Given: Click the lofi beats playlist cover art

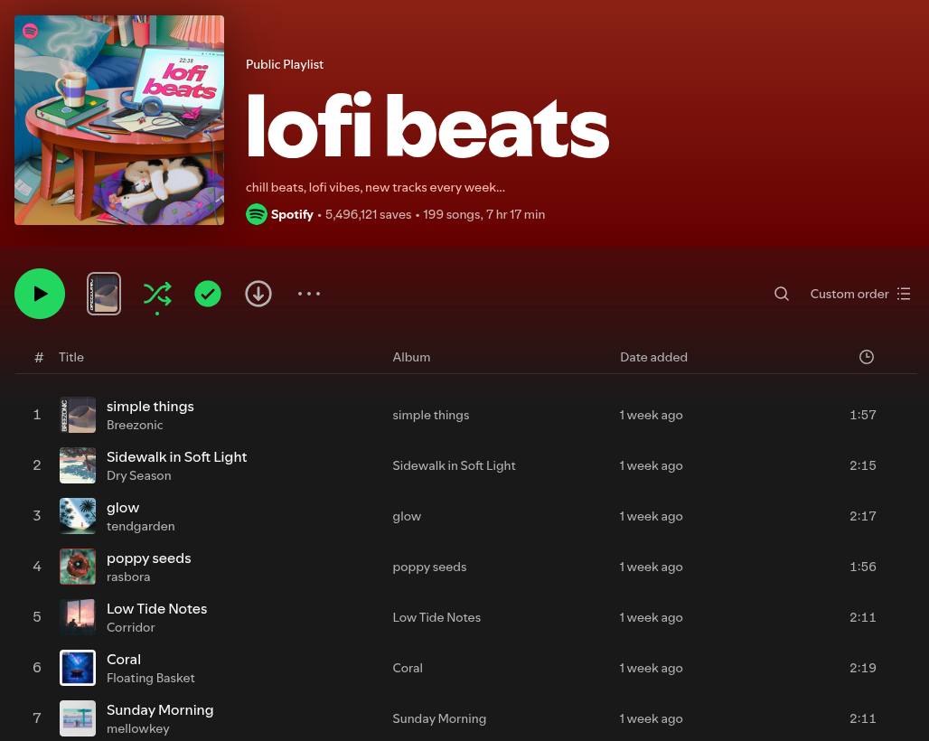Looking at the screenshot, I should (x=119, y=120).
